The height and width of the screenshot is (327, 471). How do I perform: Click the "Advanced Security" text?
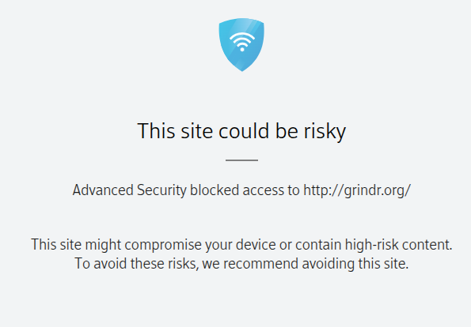(x=130, y=190)
